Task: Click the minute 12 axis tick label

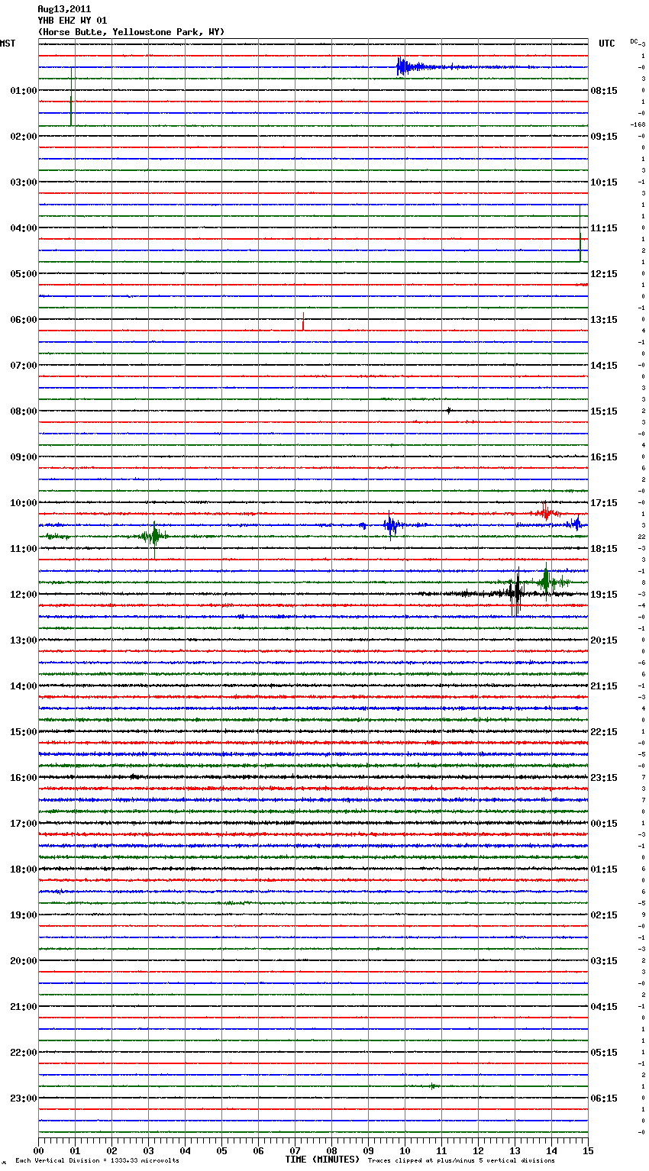Action: click(x=478, y=1150)
